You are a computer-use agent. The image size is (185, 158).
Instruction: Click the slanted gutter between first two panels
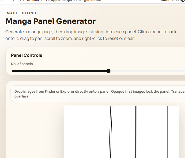click(111, 131)
